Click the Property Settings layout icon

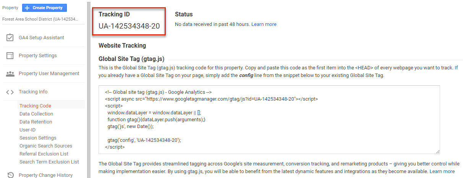[x=10, y=56]
